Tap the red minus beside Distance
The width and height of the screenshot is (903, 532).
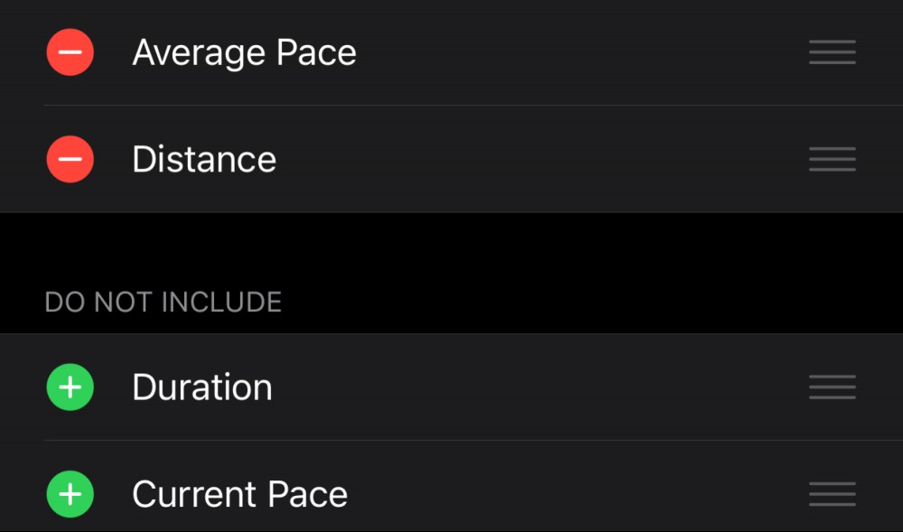pos(70,159)
